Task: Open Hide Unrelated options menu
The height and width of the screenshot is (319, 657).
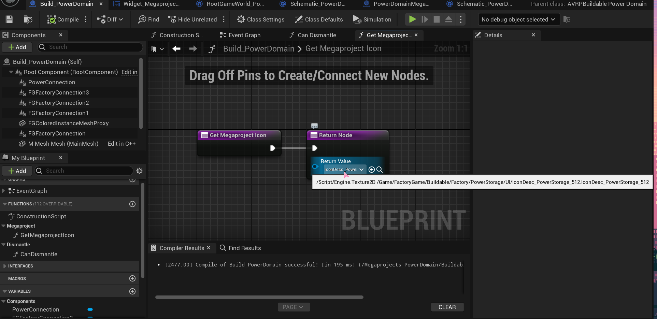Action: tap(224, 19)
